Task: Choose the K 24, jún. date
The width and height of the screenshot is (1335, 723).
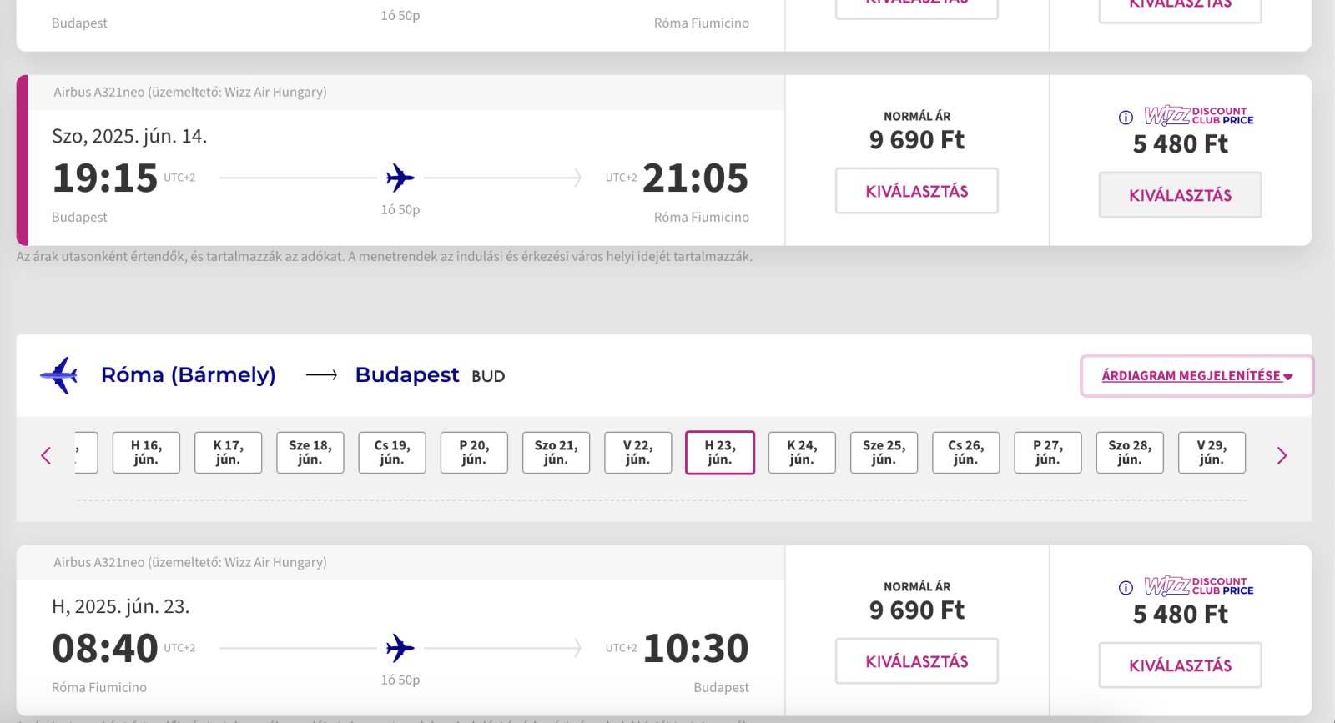Action: [802, 453]
